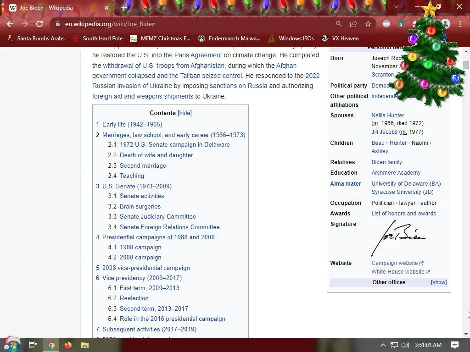Viewport: 470px width, 352px height.
Task: Open Task View on the taskbar
Action: coord(33,345)
